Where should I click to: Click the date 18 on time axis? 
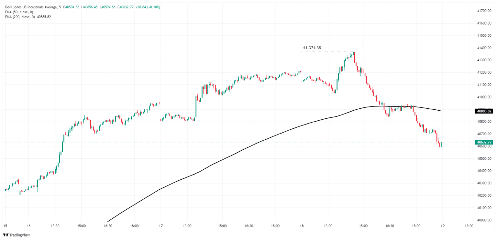(x=302, y=226)
